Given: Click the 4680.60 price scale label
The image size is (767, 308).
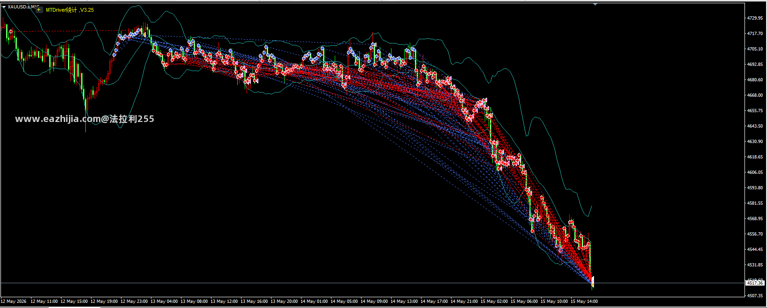Looking at the screenshot, I should pos(755,79).
